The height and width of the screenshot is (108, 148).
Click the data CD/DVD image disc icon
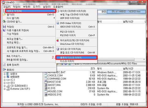coord(58,11)
